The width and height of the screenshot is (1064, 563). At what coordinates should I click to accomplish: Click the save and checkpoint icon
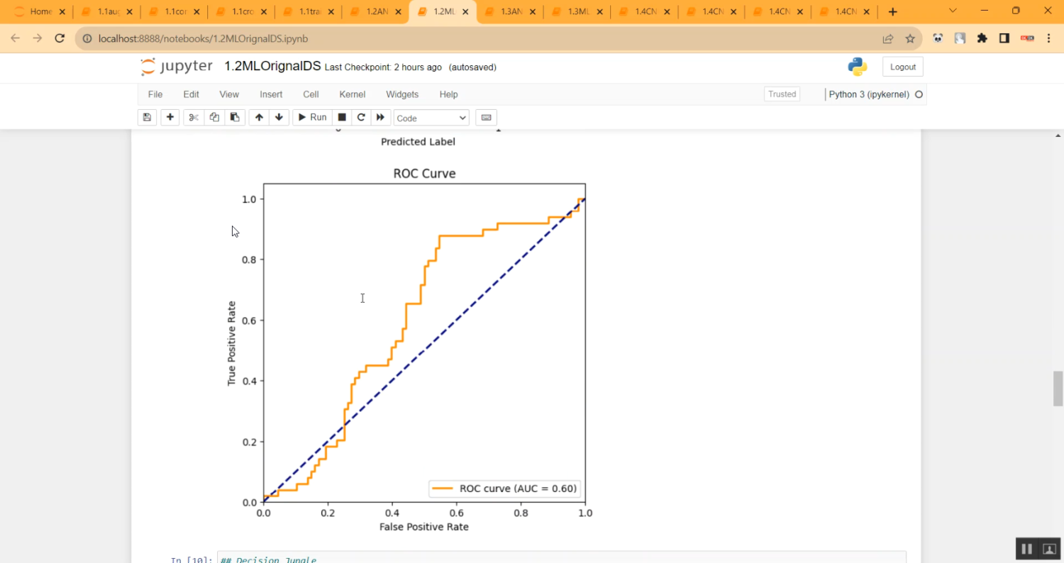[147, 118]
